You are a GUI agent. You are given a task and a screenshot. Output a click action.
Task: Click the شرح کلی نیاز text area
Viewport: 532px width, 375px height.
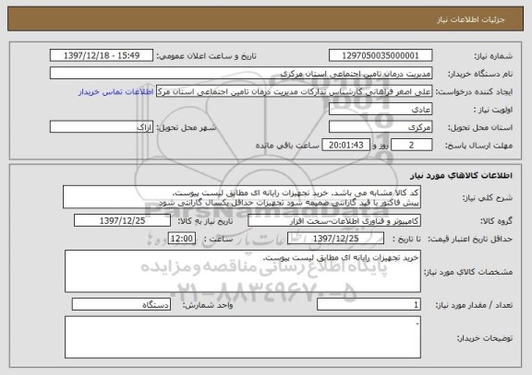pos(242,197)
